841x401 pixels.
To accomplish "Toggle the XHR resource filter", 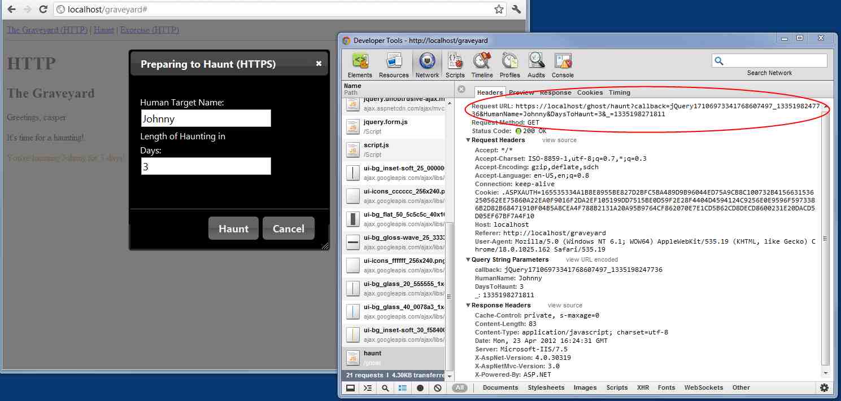I will (643, 387).
